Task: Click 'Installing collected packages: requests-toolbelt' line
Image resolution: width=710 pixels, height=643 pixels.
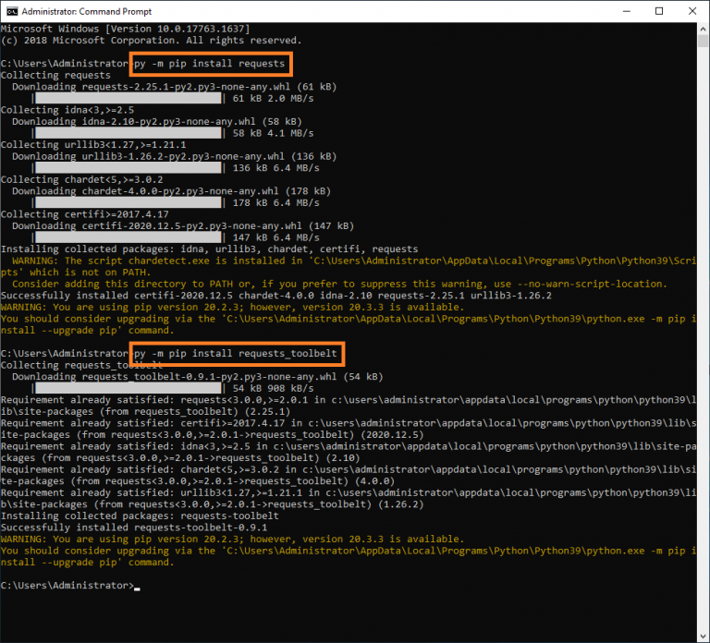Action: 140,516
